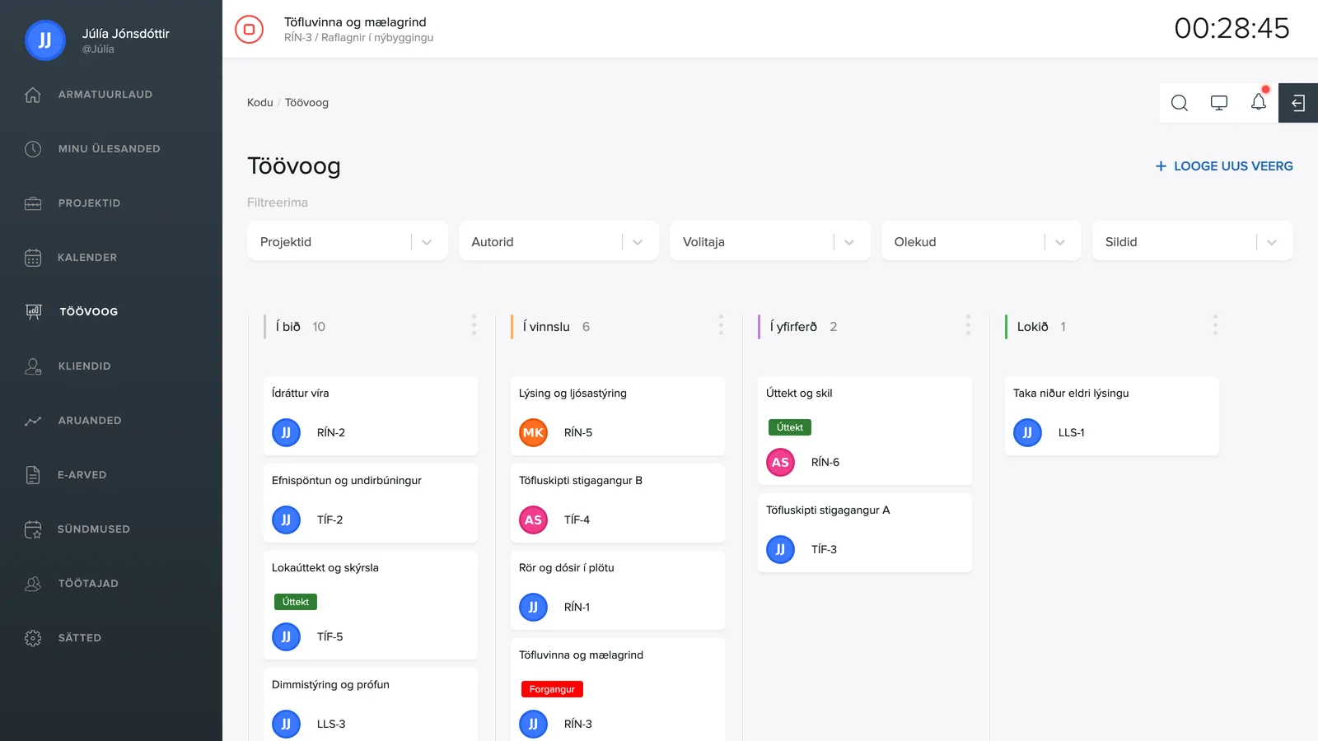This screenshot has height=741, width=1318.
Task: Open the notifications bell
Action: (x=1259, y=102)
